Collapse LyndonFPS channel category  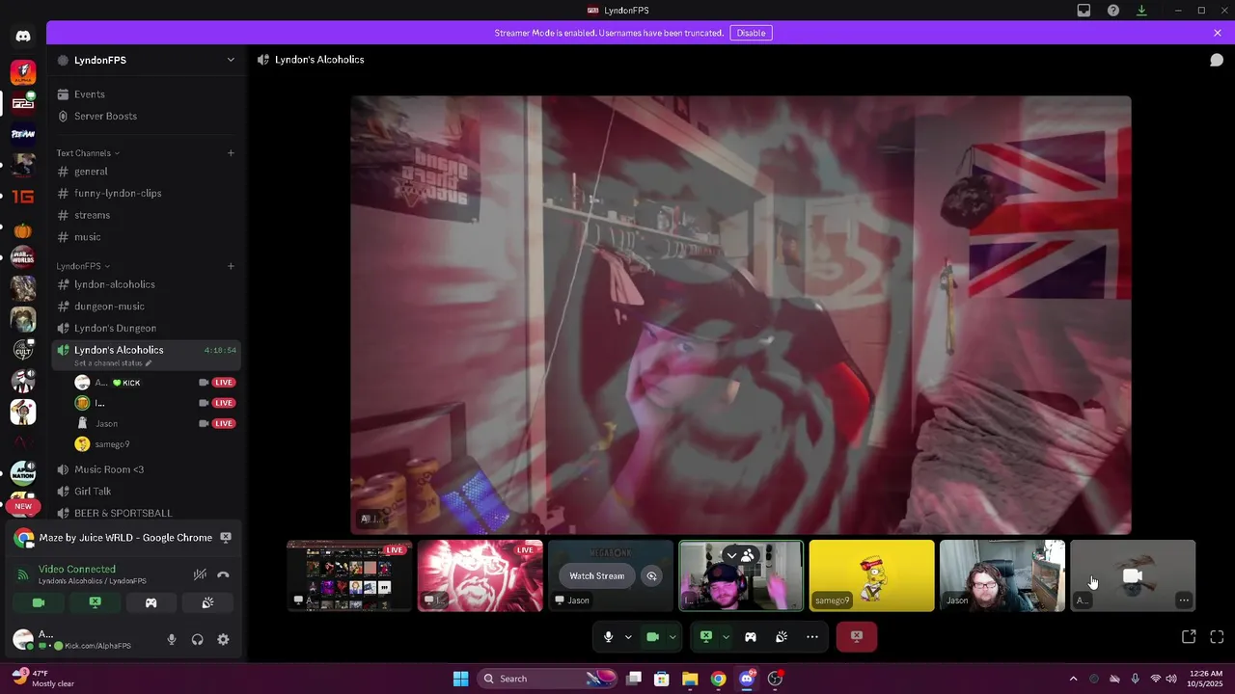click(x=83, y=266)
